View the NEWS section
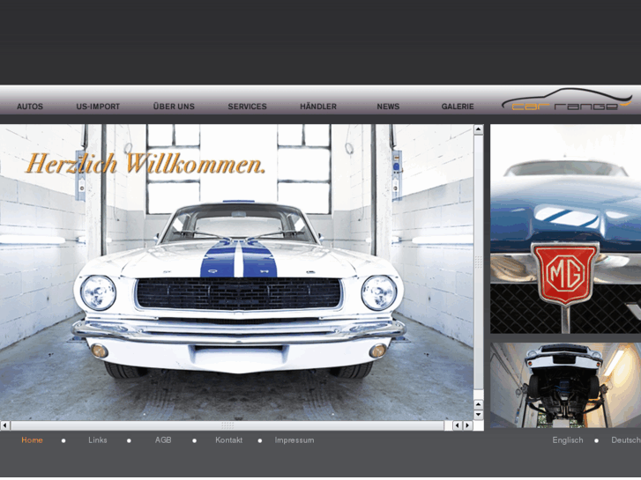The width and height of the screenshot is (641, 480). click(x=388, y=107)
